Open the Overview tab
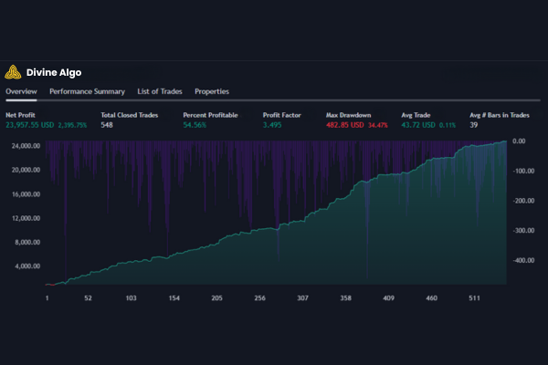The width and height of the screenshot is (548, 365). pyautogui.click(x=21, y=91)
